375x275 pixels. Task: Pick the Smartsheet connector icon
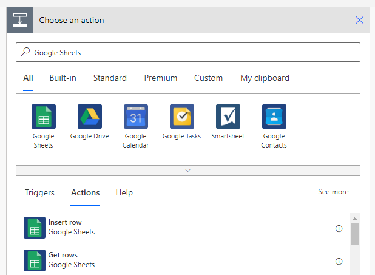[228, 117]
